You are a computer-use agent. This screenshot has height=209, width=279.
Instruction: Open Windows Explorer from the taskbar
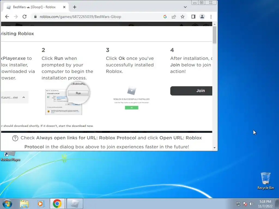24,204
